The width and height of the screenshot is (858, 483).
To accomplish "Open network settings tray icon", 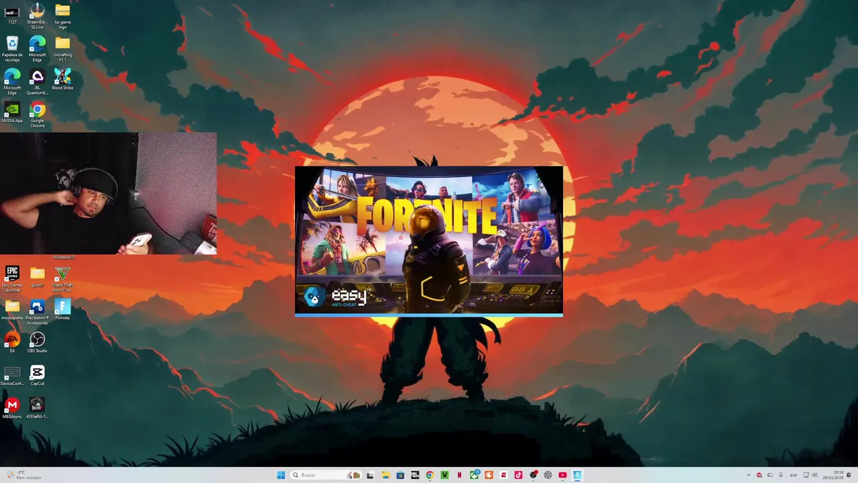I will click(x=806, y=475).
